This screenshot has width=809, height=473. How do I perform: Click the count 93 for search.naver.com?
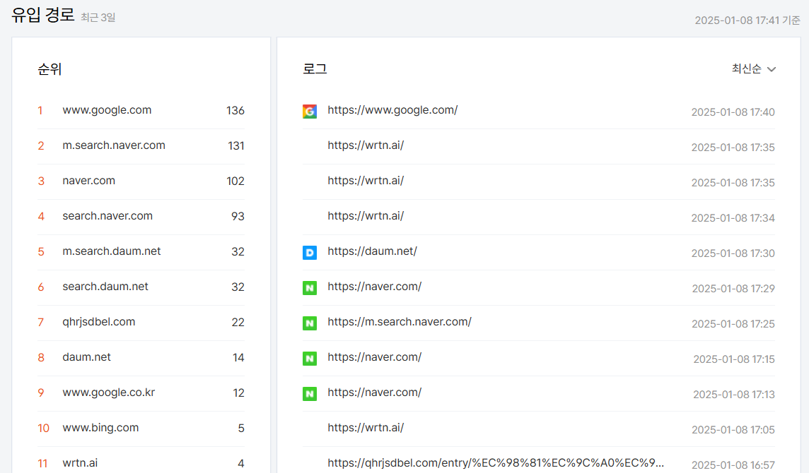(238, 217)
